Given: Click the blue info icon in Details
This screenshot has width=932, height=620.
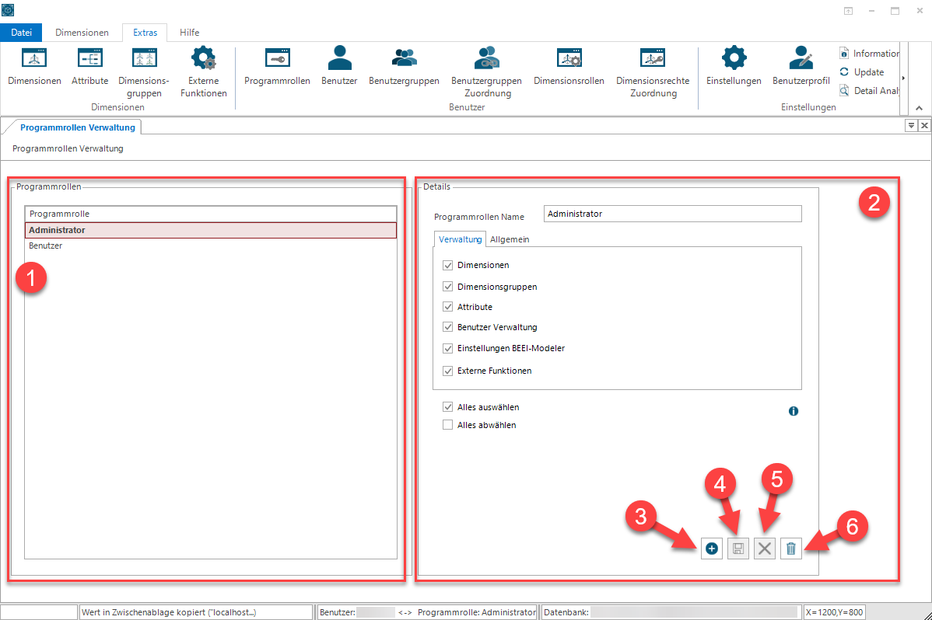Looking at the screenshot, I should [x=794, y=411].
